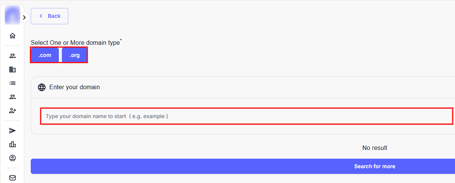The width and height of the screenshot is (455, 183).
Task: Open the account profile circle icon
Action: coord(13,158)
